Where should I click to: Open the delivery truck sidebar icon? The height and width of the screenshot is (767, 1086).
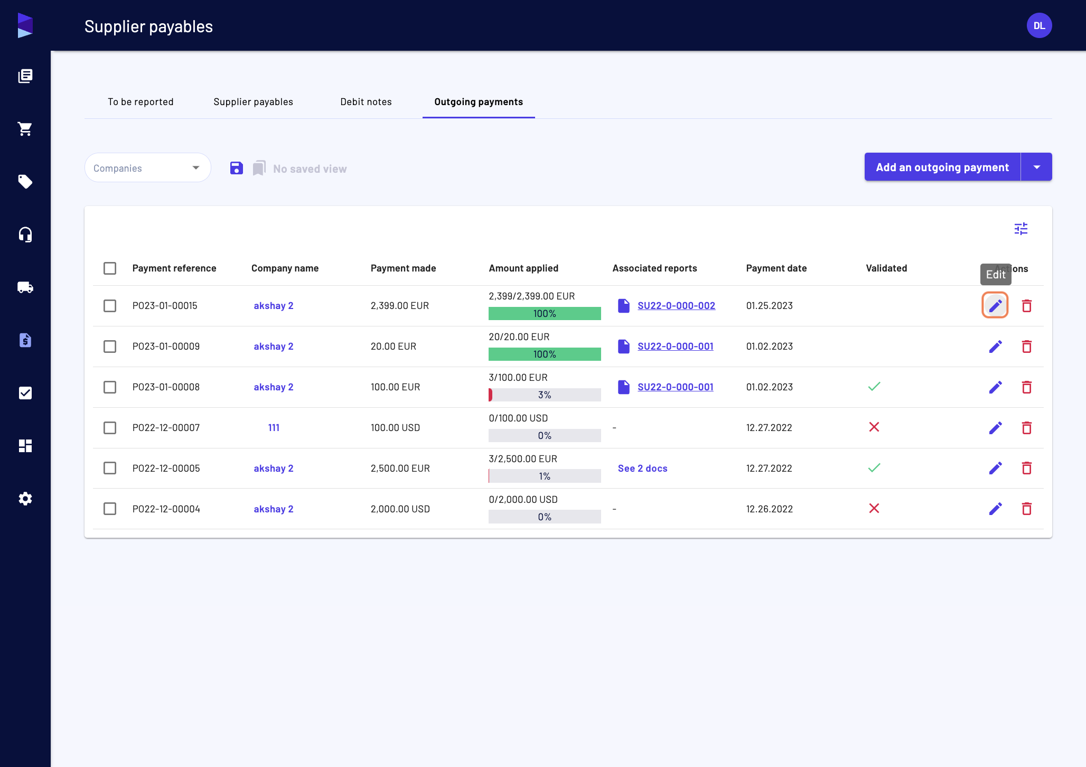click(25, 287)
